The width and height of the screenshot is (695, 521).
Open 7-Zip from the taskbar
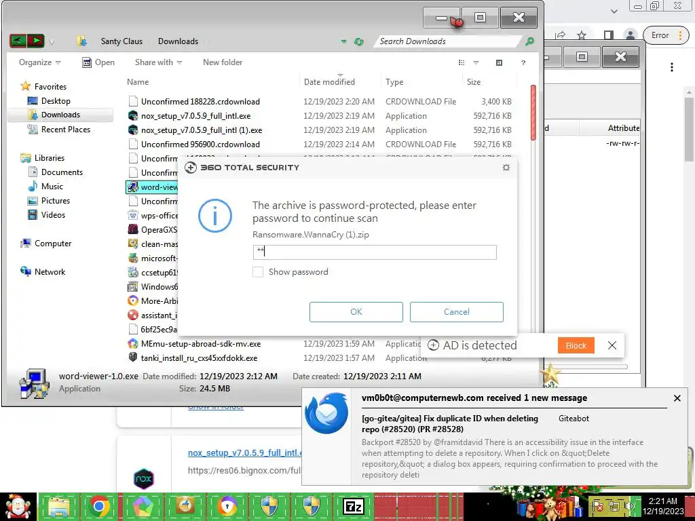click(354, 506)
